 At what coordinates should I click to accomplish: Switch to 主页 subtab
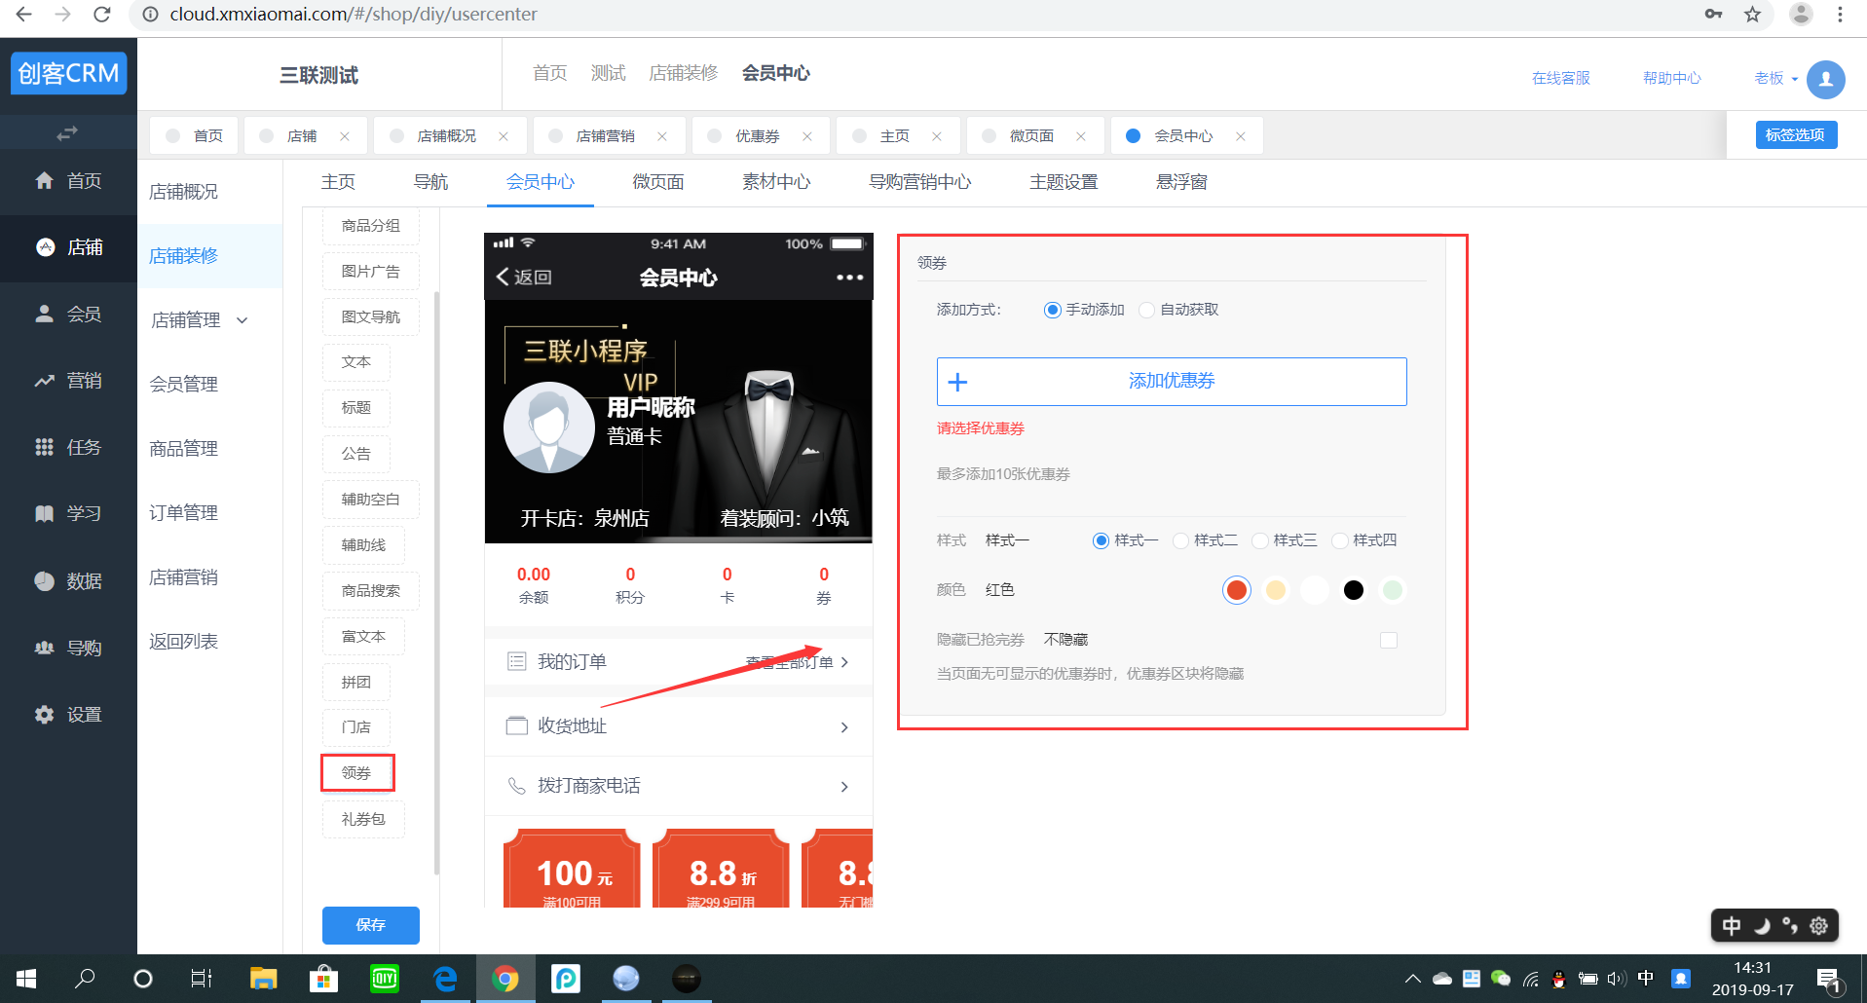click(338, 182)
